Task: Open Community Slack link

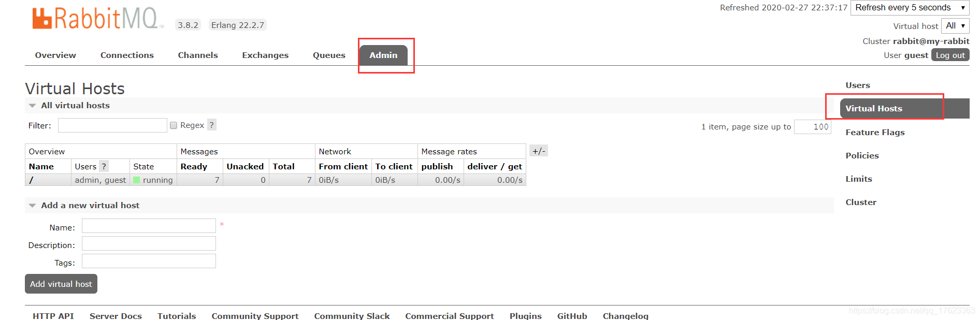Action: (352, 316)
